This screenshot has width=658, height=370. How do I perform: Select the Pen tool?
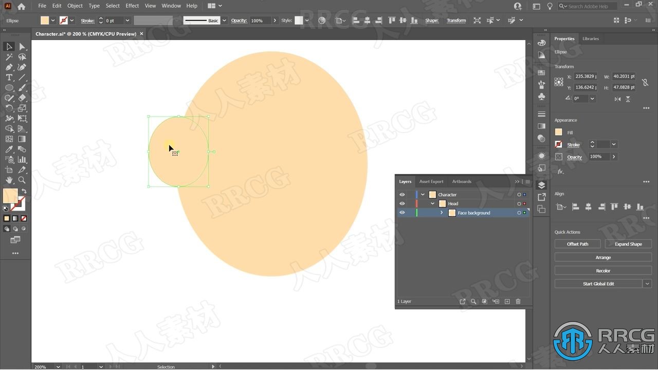tap(9, 67)
